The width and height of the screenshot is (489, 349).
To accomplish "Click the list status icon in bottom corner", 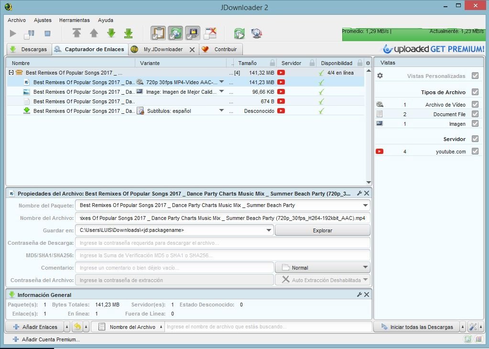I will click(x=478, y=339).
